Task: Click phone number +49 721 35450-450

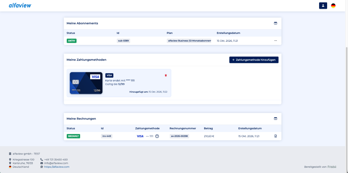Action: [56, 160]
